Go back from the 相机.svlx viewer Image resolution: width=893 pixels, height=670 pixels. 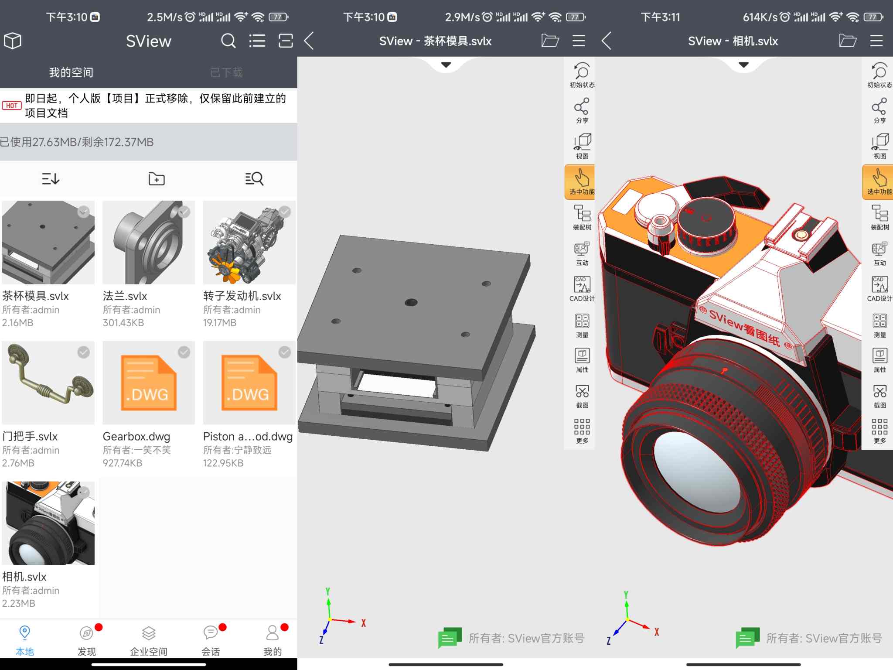(x=607, y=41)
